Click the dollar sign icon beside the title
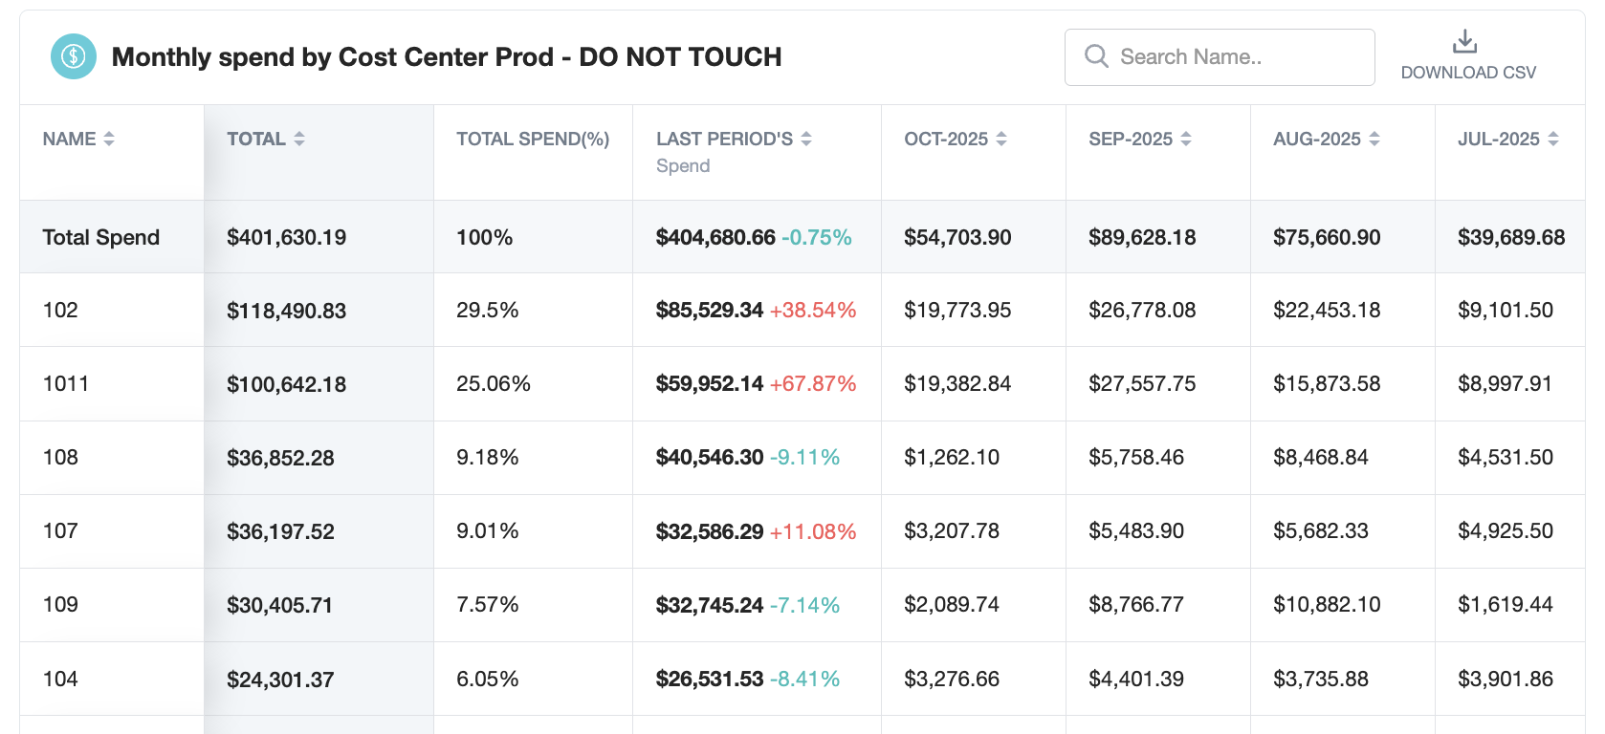 pos(74,56)
